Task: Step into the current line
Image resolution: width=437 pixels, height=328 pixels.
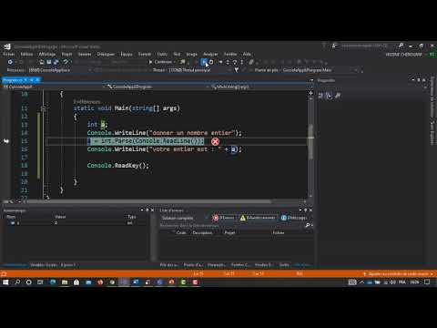Action: [x=228, y=62]
